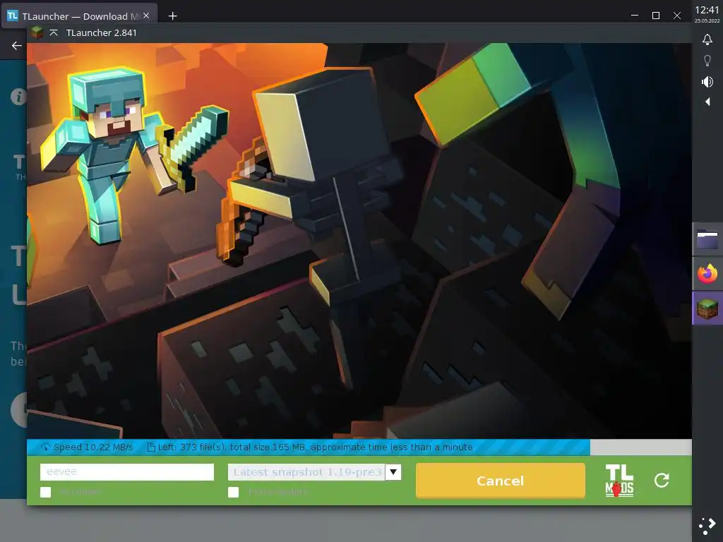The width and height of the screenshot is (723, 542).
Task: Open the application launcher icon at panel bottom
Action: (x=707, y=526)
